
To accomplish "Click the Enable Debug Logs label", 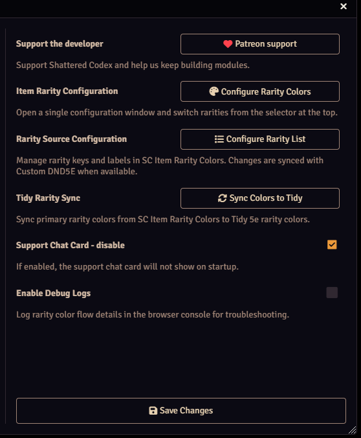I will tap(53, 293).
